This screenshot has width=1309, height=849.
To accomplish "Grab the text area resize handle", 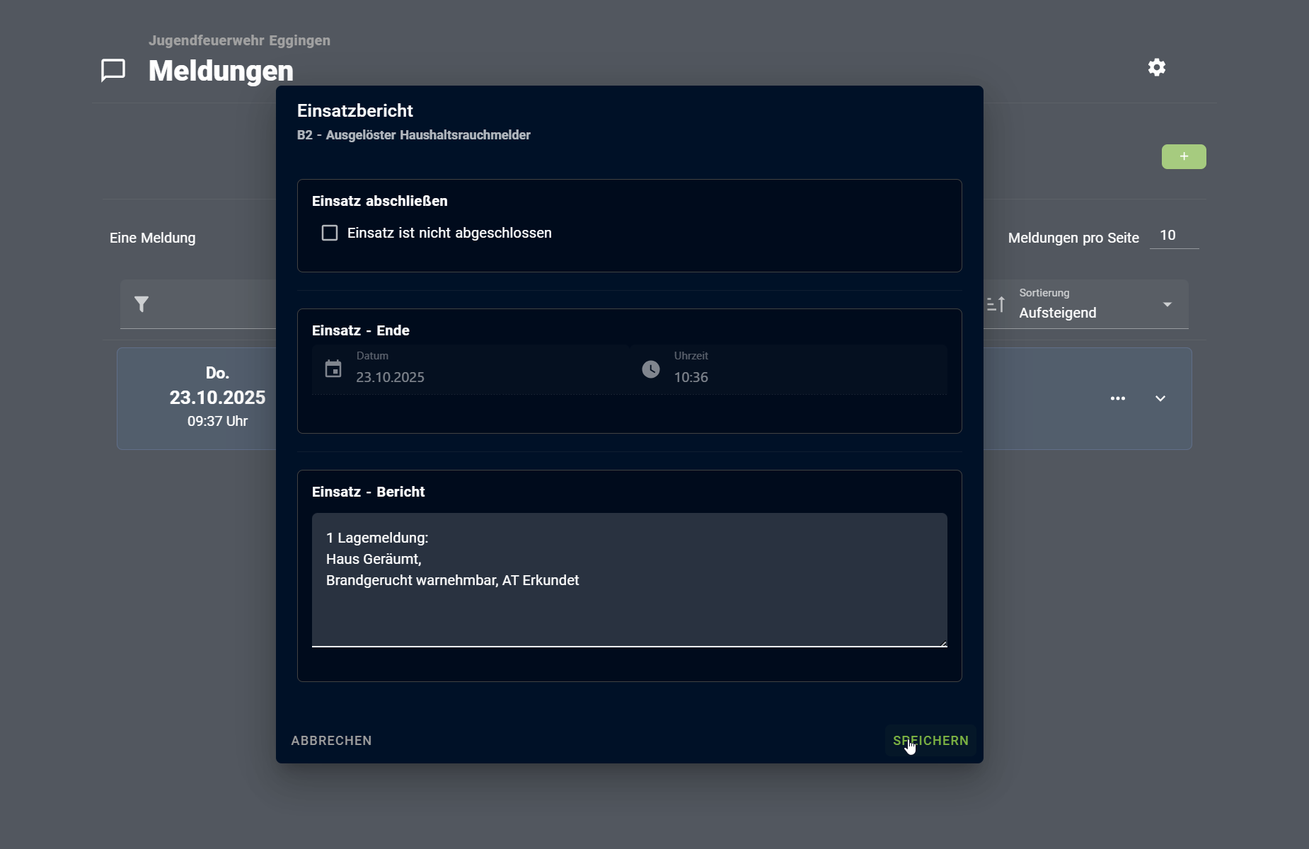I will 943,642.
